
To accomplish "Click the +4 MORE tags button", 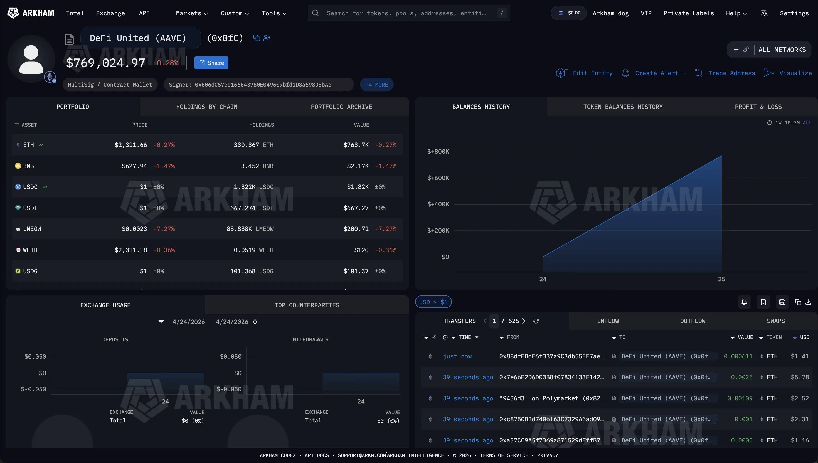I will click(x=376, y=85).
